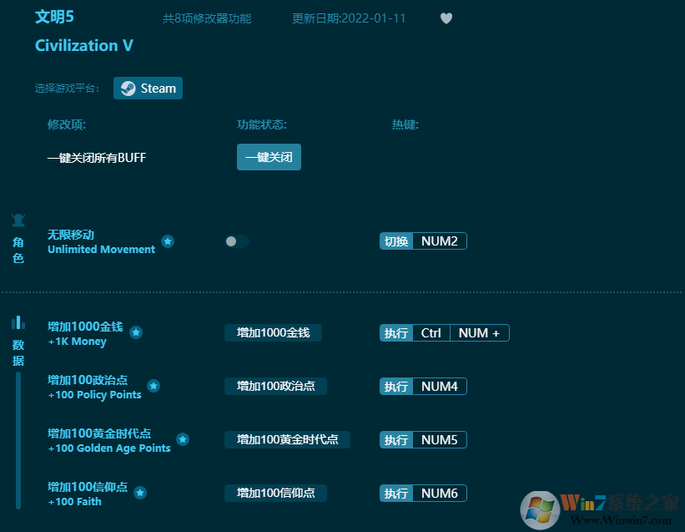Edit the NUM5 hotkey for golden age points

pos(439,439)
